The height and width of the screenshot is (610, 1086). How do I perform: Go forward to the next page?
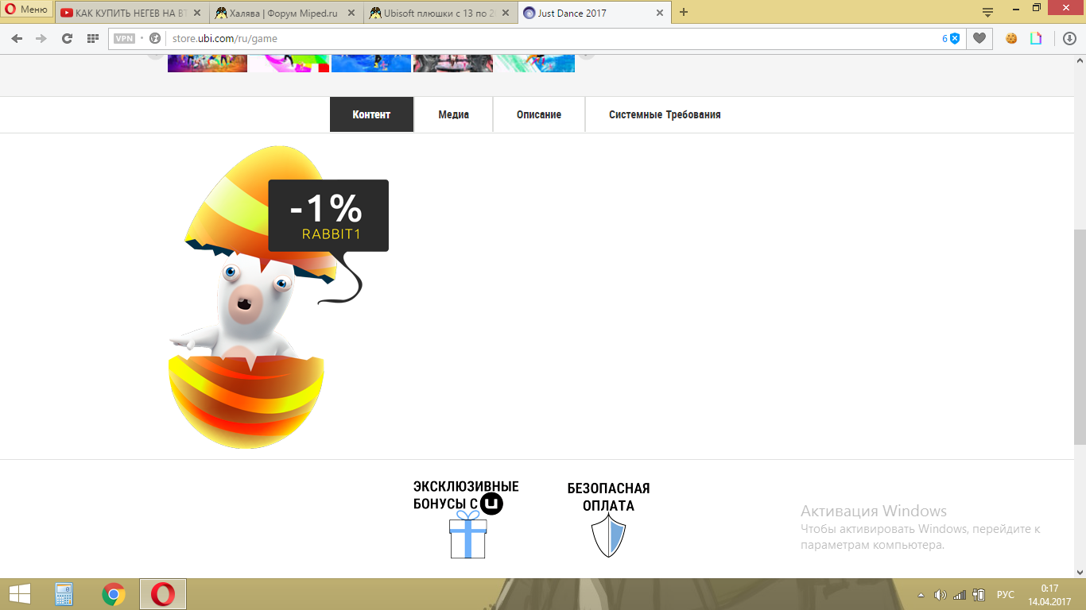(x=41, y=38)
